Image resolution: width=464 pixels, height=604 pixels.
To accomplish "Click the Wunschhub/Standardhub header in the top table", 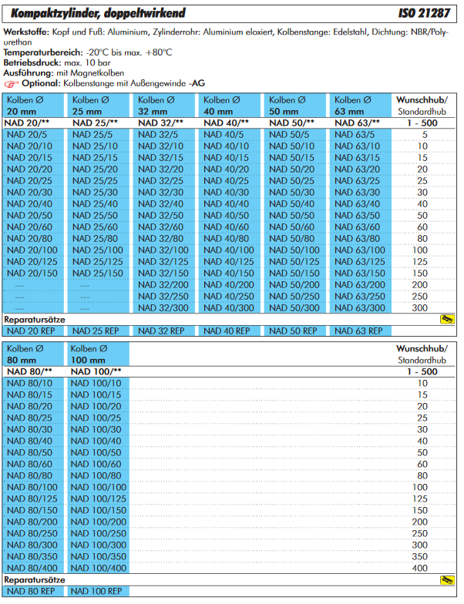I will point(423,106).
